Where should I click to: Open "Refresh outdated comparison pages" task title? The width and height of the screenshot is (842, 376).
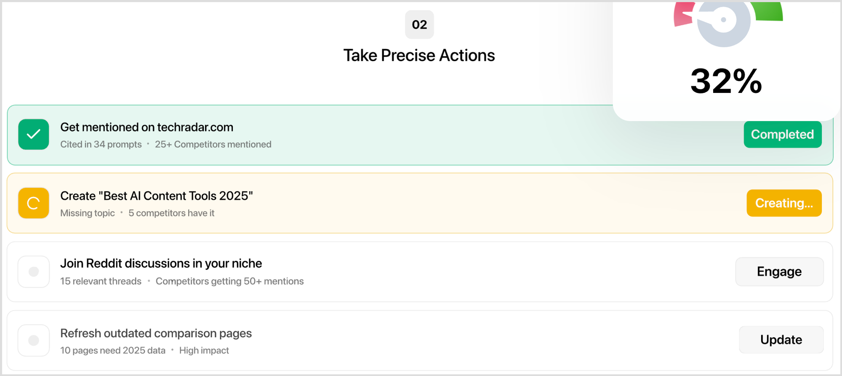156,333
